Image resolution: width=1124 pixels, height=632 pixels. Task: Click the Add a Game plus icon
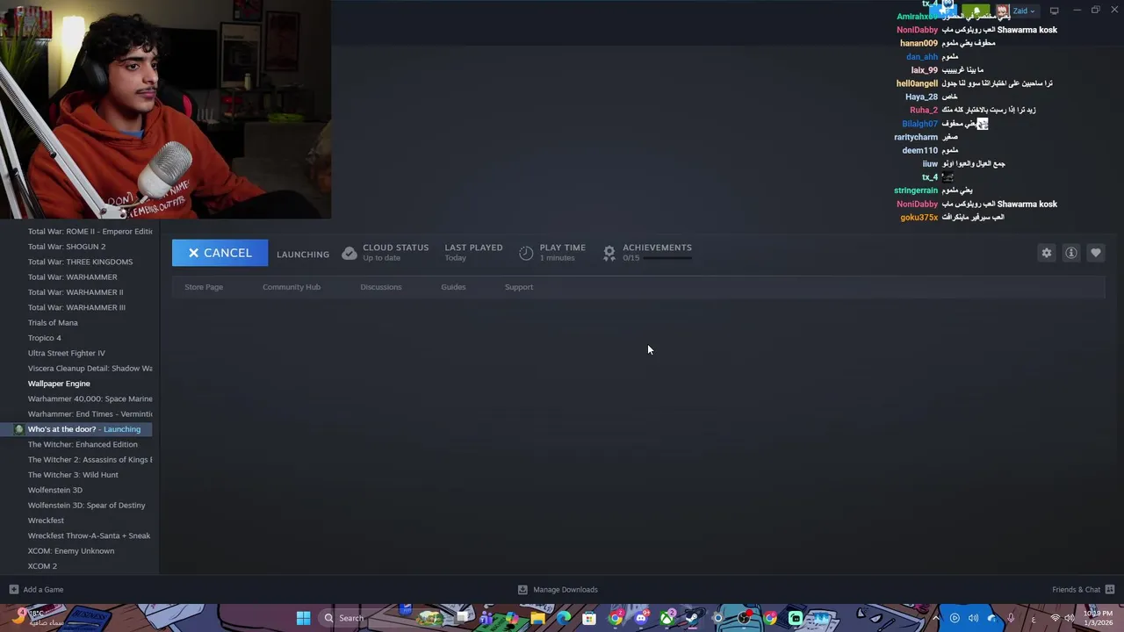(13, 590)
